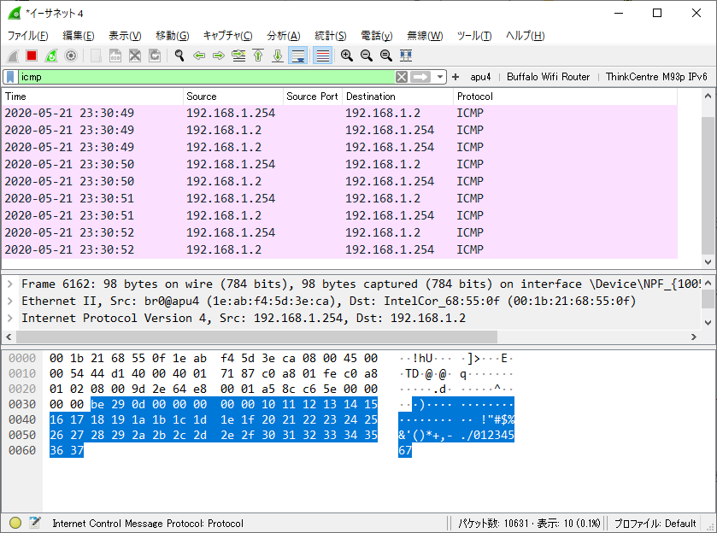Zoom in on packet list text
717x533 pixels.
point(347,56)
